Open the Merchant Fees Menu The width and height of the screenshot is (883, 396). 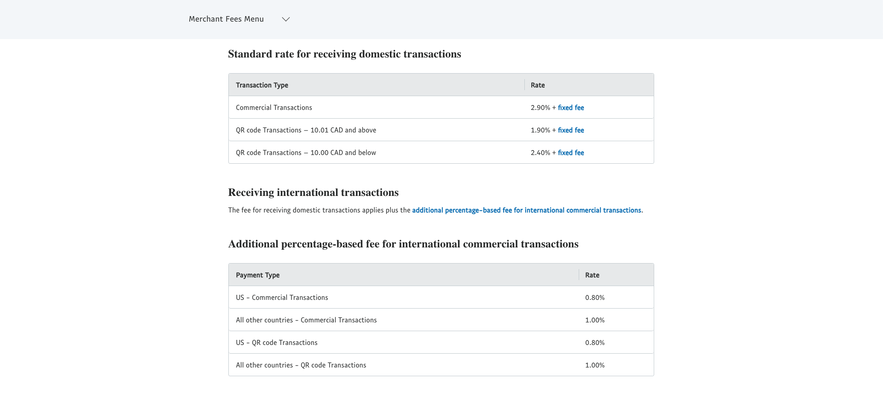(226, 19)
